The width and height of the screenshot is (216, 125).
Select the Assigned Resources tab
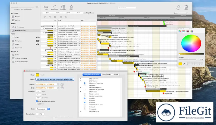(92, 74)
